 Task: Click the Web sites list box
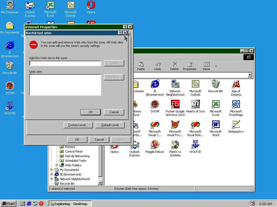click(x=65, y=85)
